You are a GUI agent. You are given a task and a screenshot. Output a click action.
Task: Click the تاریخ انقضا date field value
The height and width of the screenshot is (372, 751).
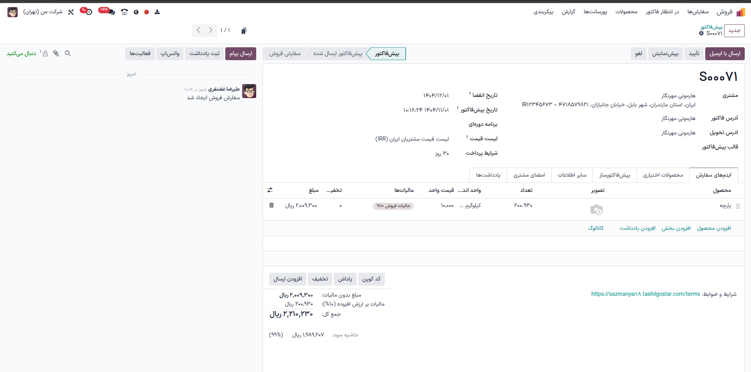[x=436, y=95]
